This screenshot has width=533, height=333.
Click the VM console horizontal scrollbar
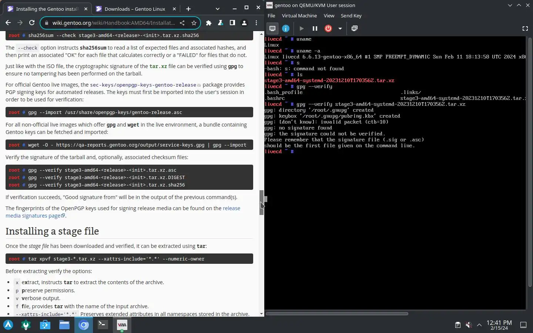click(337, 314)
